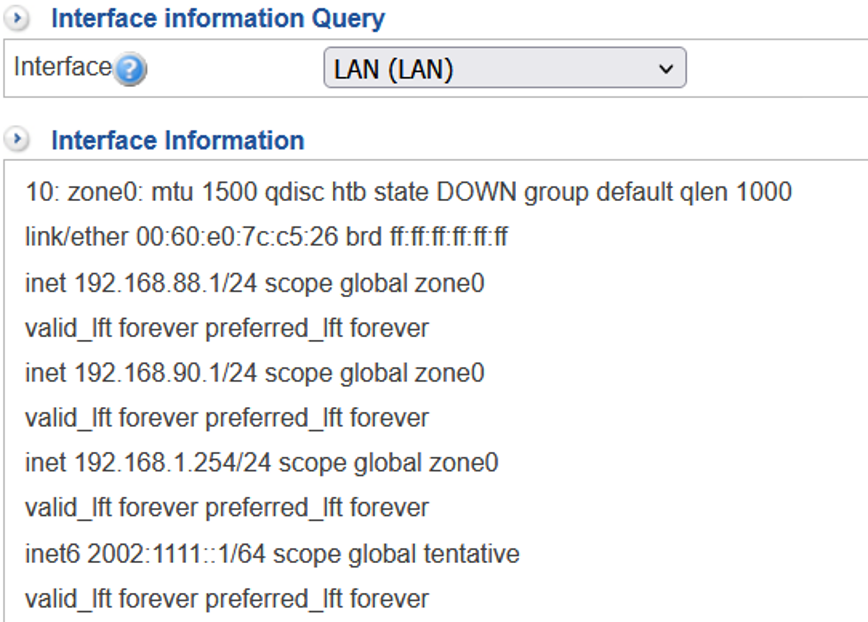This screenshot has height=622, width=868.
Task: Click valid_lft line below 192.168.90.1/24
Action: coord(227,418)
